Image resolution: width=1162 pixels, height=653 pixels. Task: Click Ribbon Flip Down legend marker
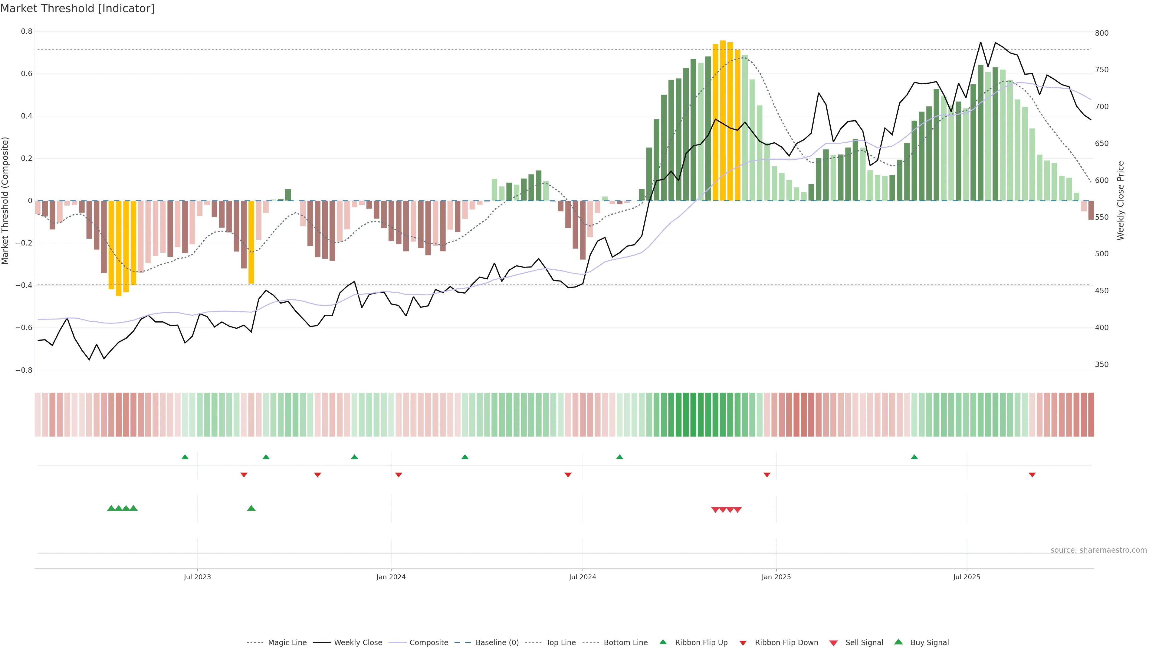[x=743, y=643]
